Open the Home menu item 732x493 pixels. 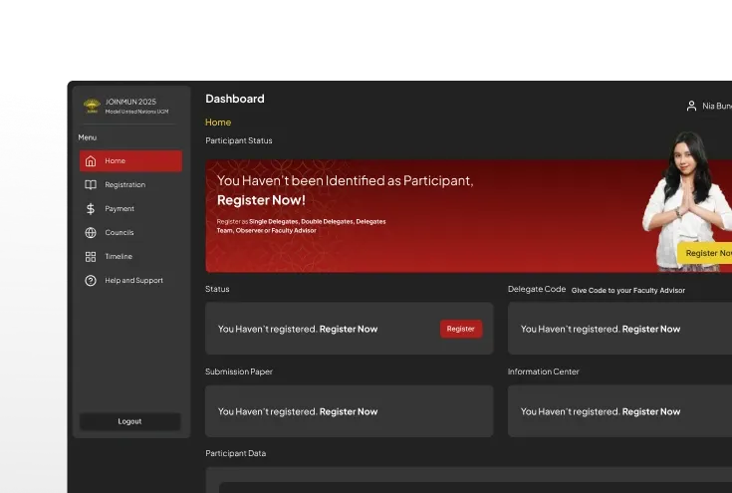(130, 161)
